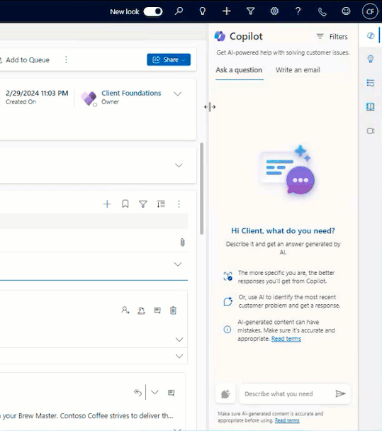
Task: Open feedback smiley icon
Action: pos(346,11)
